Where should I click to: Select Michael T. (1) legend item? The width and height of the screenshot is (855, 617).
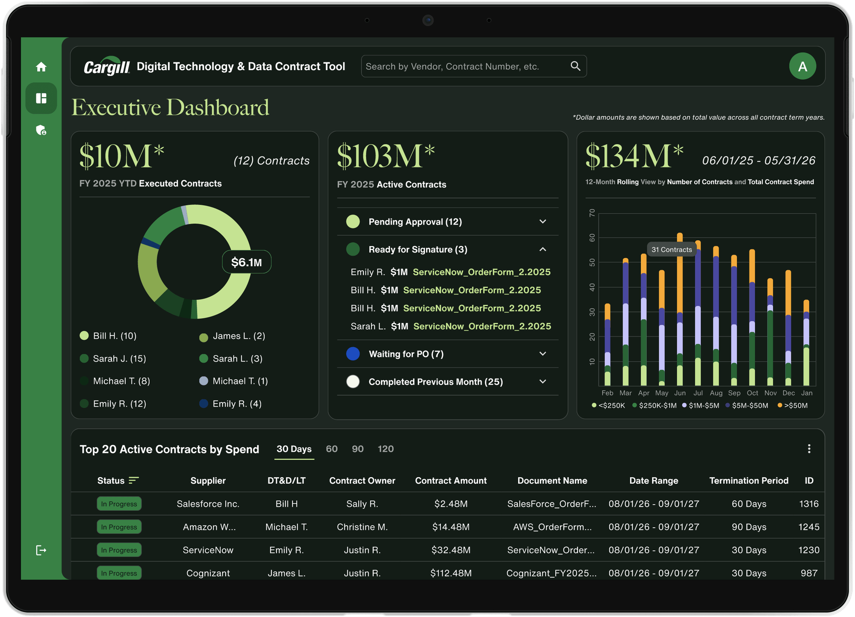coord(234,381)
